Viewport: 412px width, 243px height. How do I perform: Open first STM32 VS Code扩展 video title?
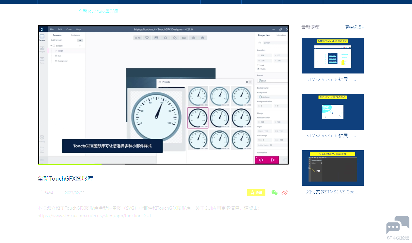(x=331, y=79)
